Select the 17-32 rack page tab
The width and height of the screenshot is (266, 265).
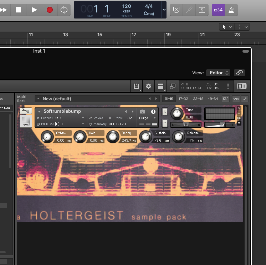183,99
